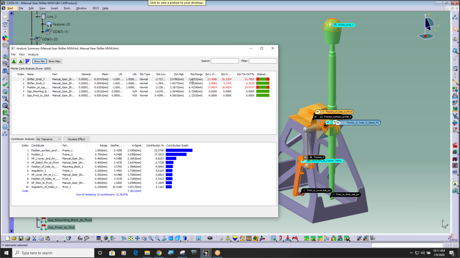The width and height of the screenshot is (460, 258).
Task: Click the Sum of remaining 15 contributors link
Action: click(x=102, y=194)
